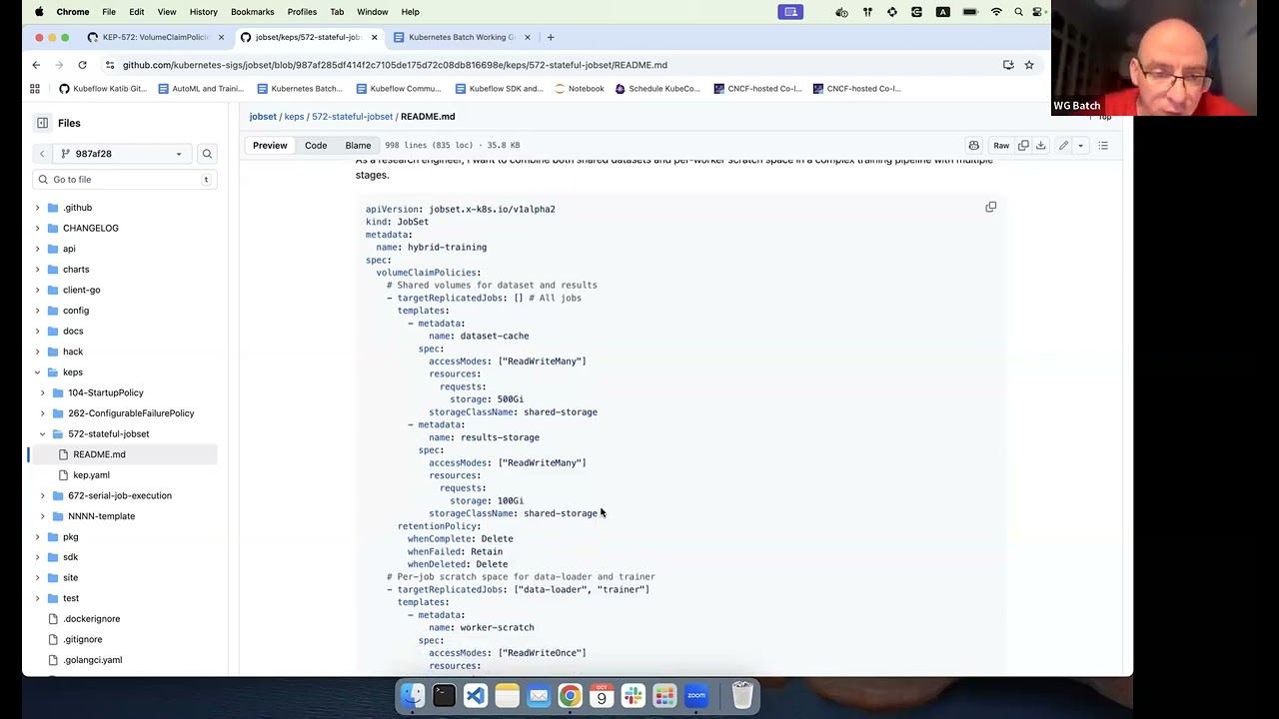The width and height of the screenshot is (1279, 719).
Task: Reload the page
Action: pyautogui.click(x=82, y=65)
